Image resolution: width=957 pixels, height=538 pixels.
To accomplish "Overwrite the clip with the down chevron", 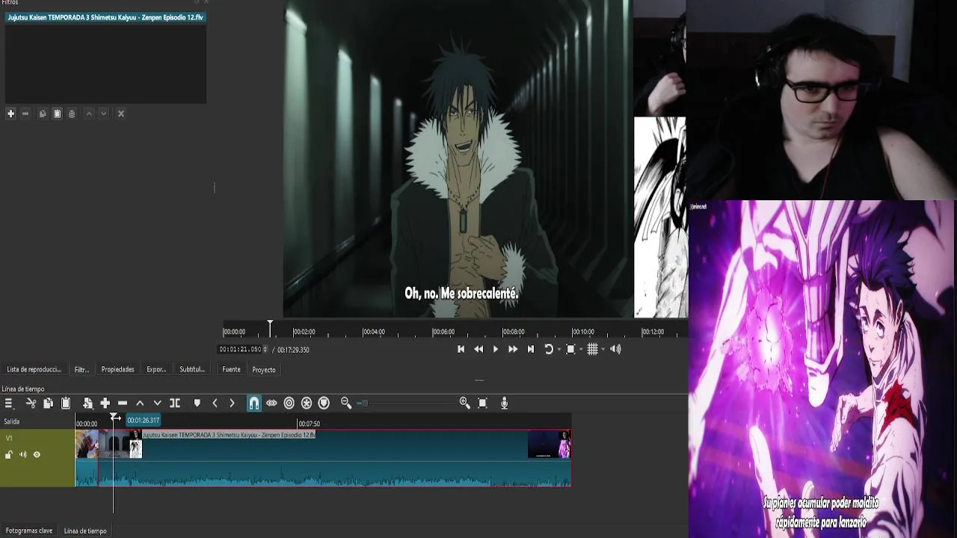I will tap(157, 403).
